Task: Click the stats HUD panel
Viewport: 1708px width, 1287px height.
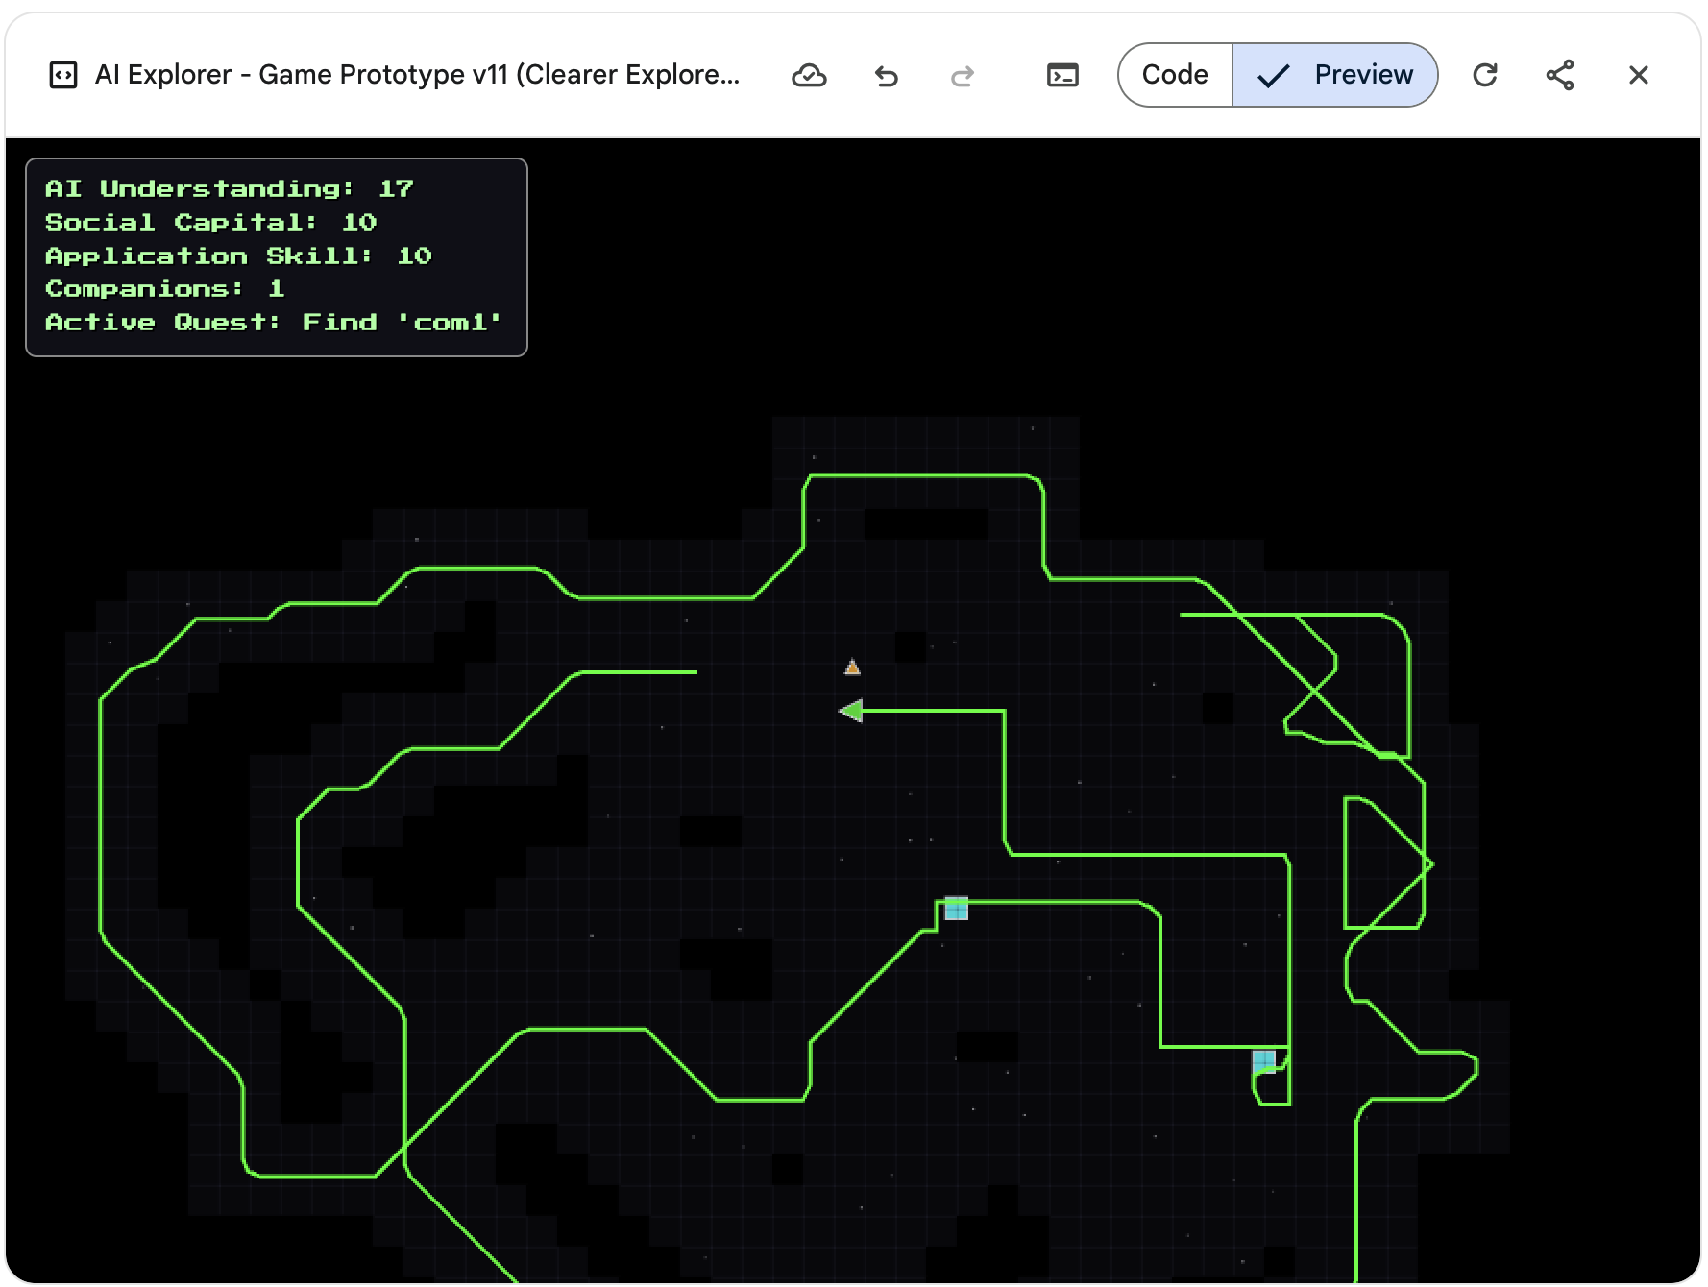Action: click(x=276, y=256)
